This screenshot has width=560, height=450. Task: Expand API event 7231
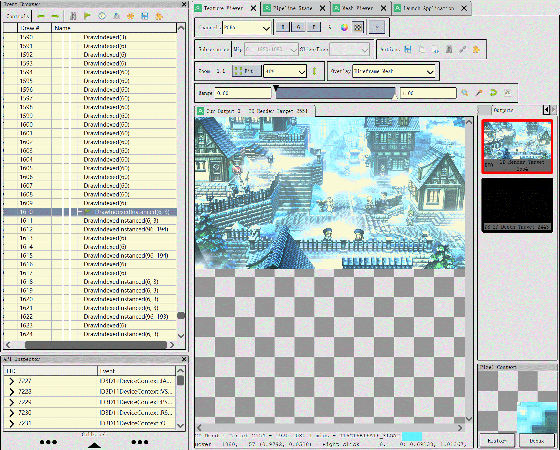[12, 423]
